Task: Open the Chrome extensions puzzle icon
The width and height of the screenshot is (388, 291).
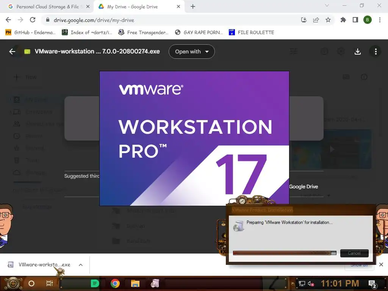Action: tap(343, 20)
